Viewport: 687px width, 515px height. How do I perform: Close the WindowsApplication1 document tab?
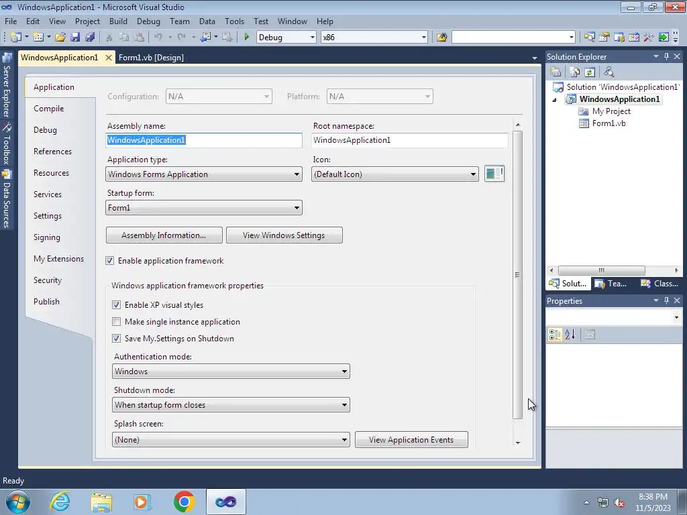coord(108,58)
